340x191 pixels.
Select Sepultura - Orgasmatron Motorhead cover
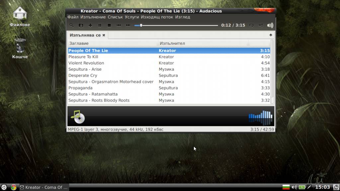click(169, 82)
